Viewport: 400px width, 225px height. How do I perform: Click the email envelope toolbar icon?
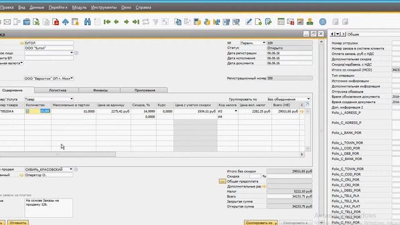[7, 22]
